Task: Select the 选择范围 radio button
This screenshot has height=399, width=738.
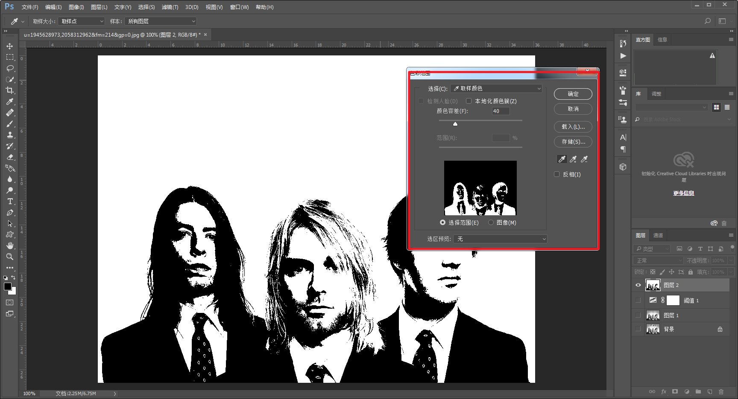Action: pyautogui.click(x=442, y=223)
